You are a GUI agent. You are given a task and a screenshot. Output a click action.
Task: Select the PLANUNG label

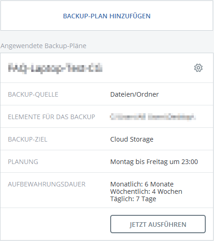pos(23,162)
